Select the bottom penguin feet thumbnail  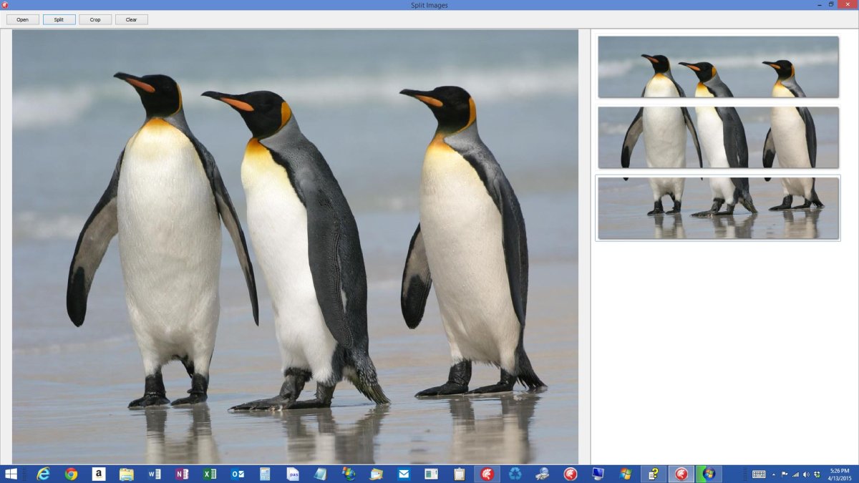pyautogui.click(x=718, y=208)
